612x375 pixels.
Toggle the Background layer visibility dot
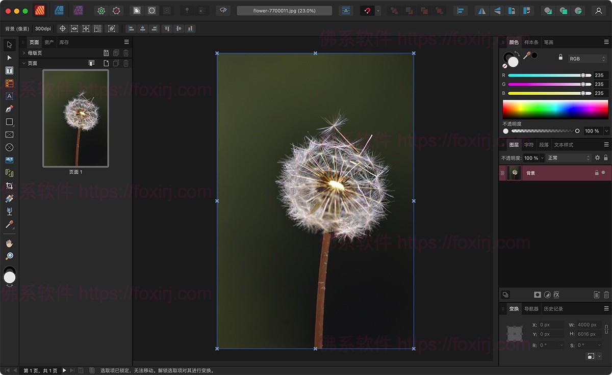(x=603, y=173)
